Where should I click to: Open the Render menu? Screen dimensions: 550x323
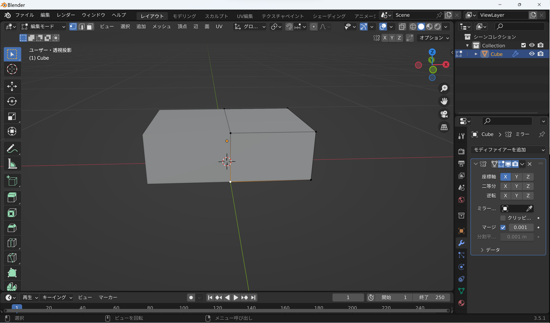click(x=66, y=15)
